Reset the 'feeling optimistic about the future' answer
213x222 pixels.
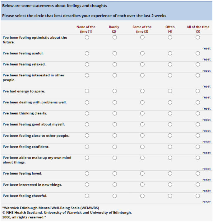pos(206,49)
